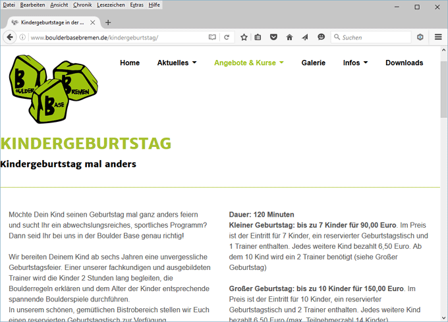Go back with the browser back arrow
This screenshot has width=448, height=322.
tap(10, 37)
